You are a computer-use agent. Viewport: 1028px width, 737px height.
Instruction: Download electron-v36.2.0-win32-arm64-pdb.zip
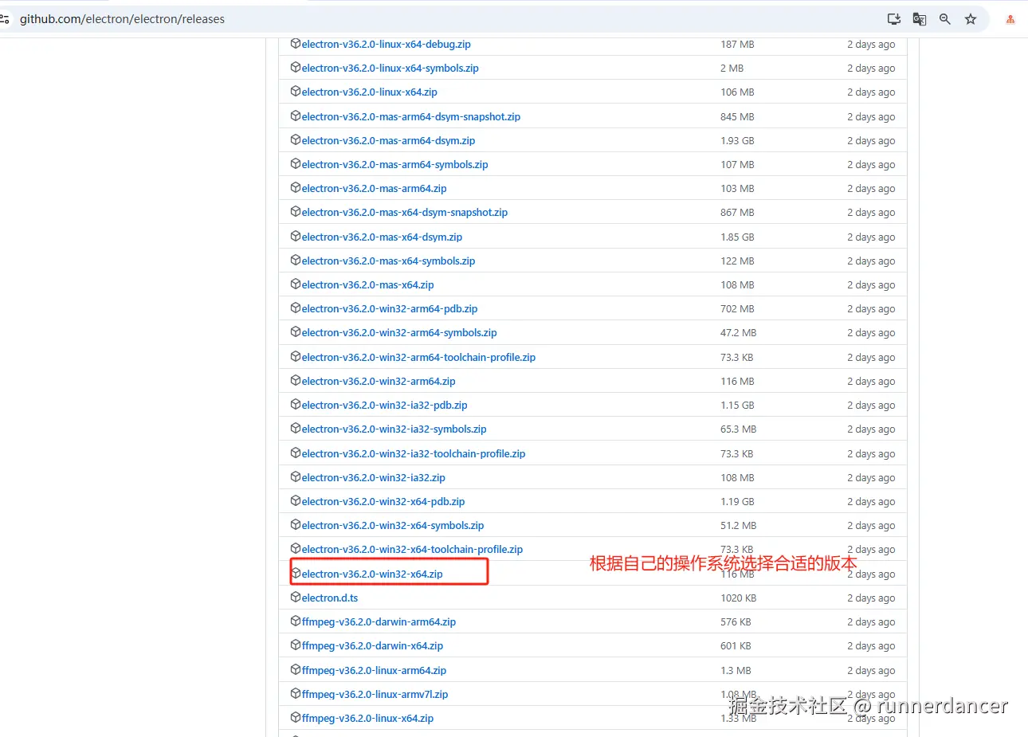390,309
